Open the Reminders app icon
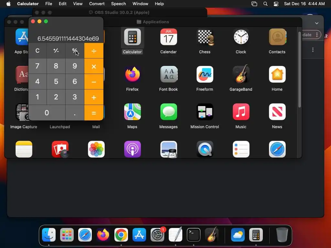Screen dimensions: 331x248 tap(241, 149)
